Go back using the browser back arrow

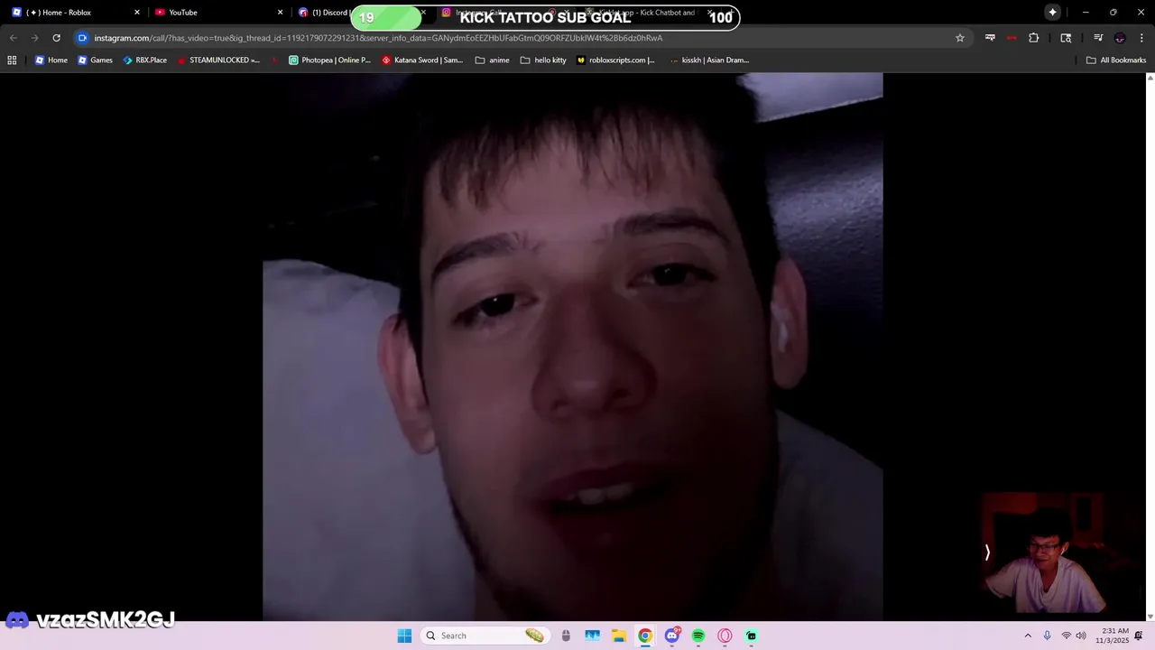point(13,38)
